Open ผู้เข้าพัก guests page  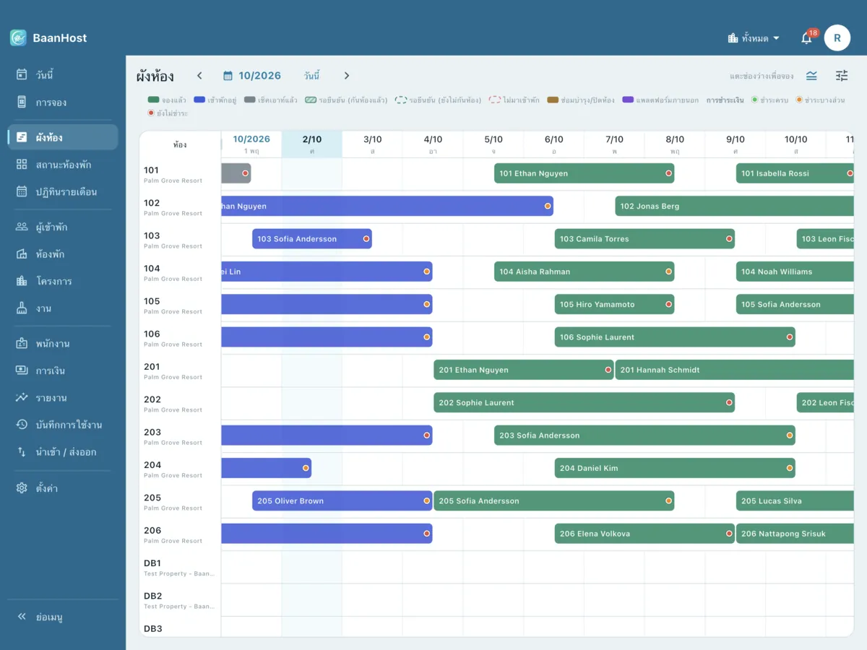[x=63, y=227]
